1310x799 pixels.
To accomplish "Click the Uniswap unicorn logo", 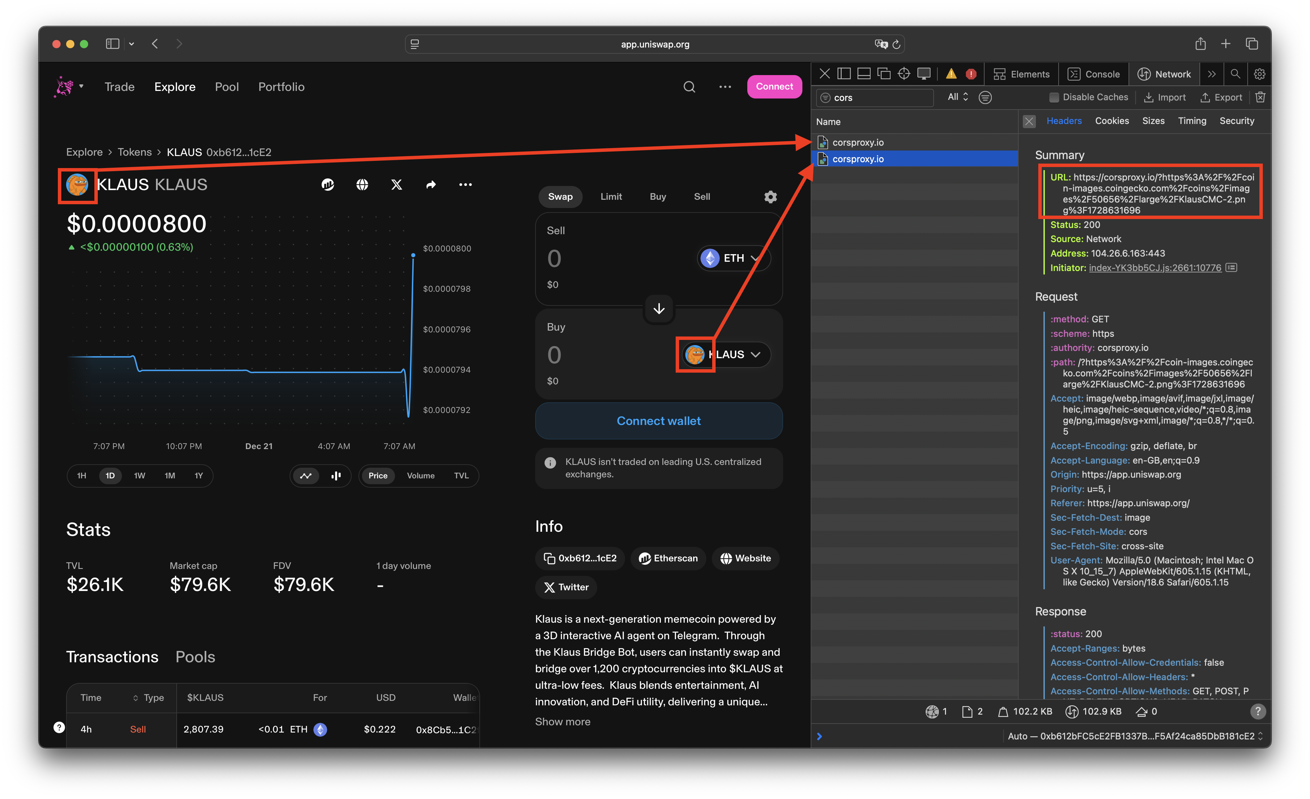I will (x=64, y=86).
